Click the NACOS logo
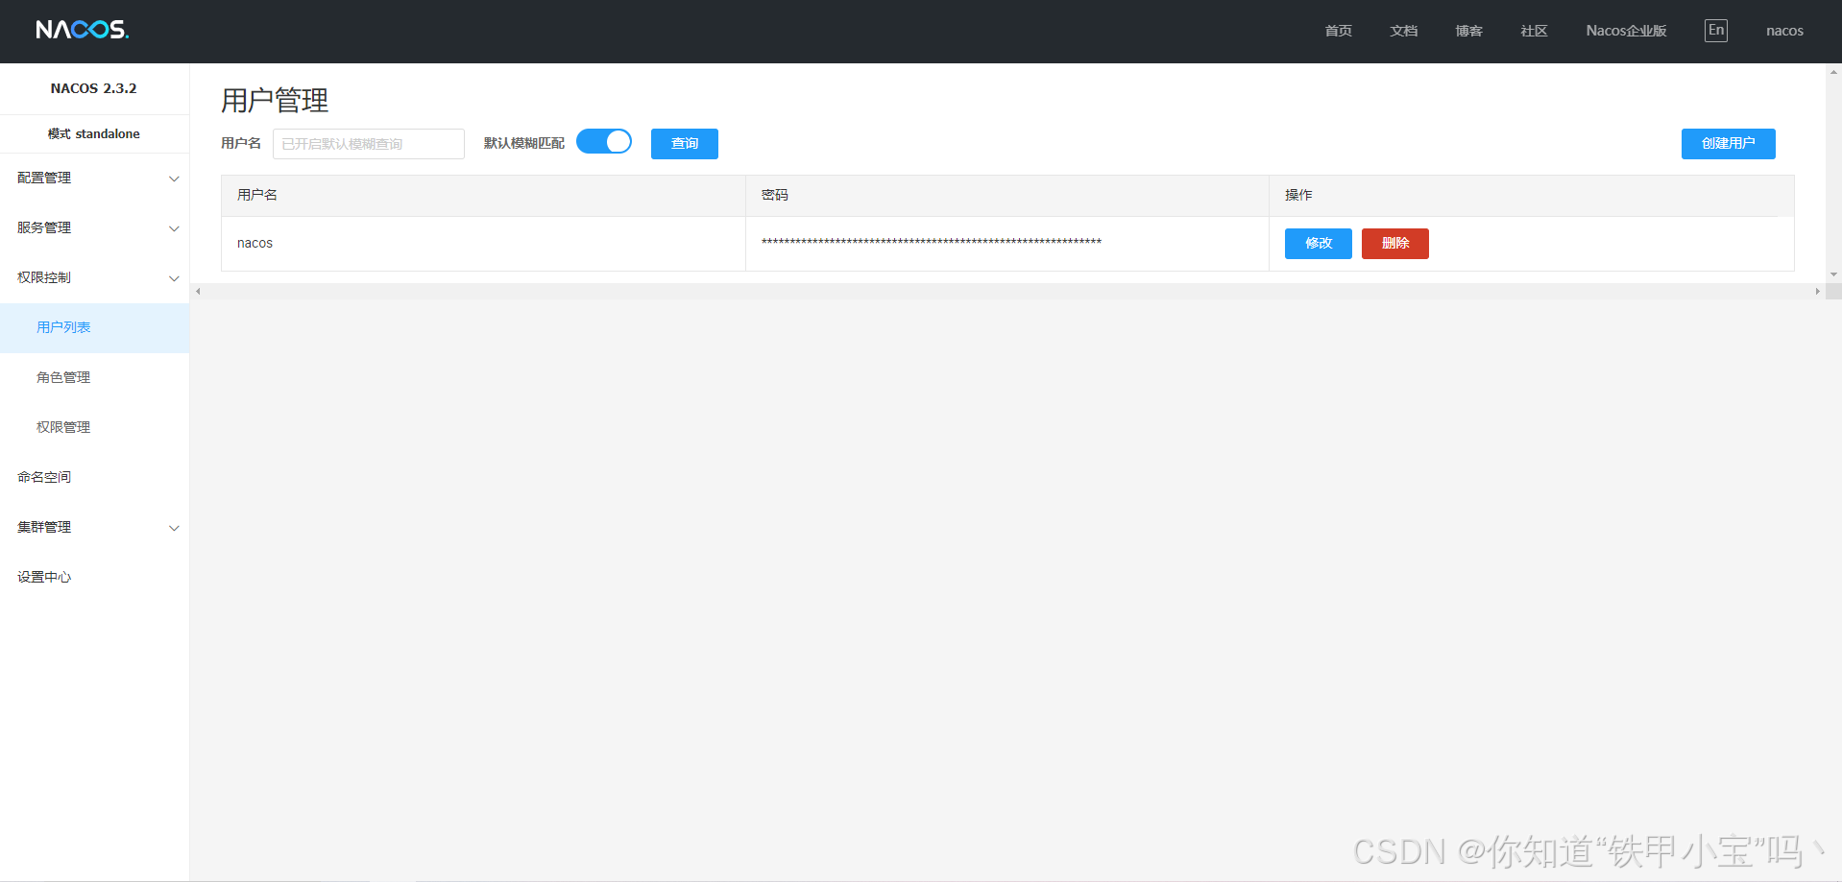Viewport: 1842px width, 882px height. click(x=82, y=30)
